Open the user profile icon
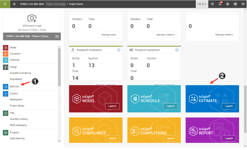247x150 pixels. [x=228, y=4]
